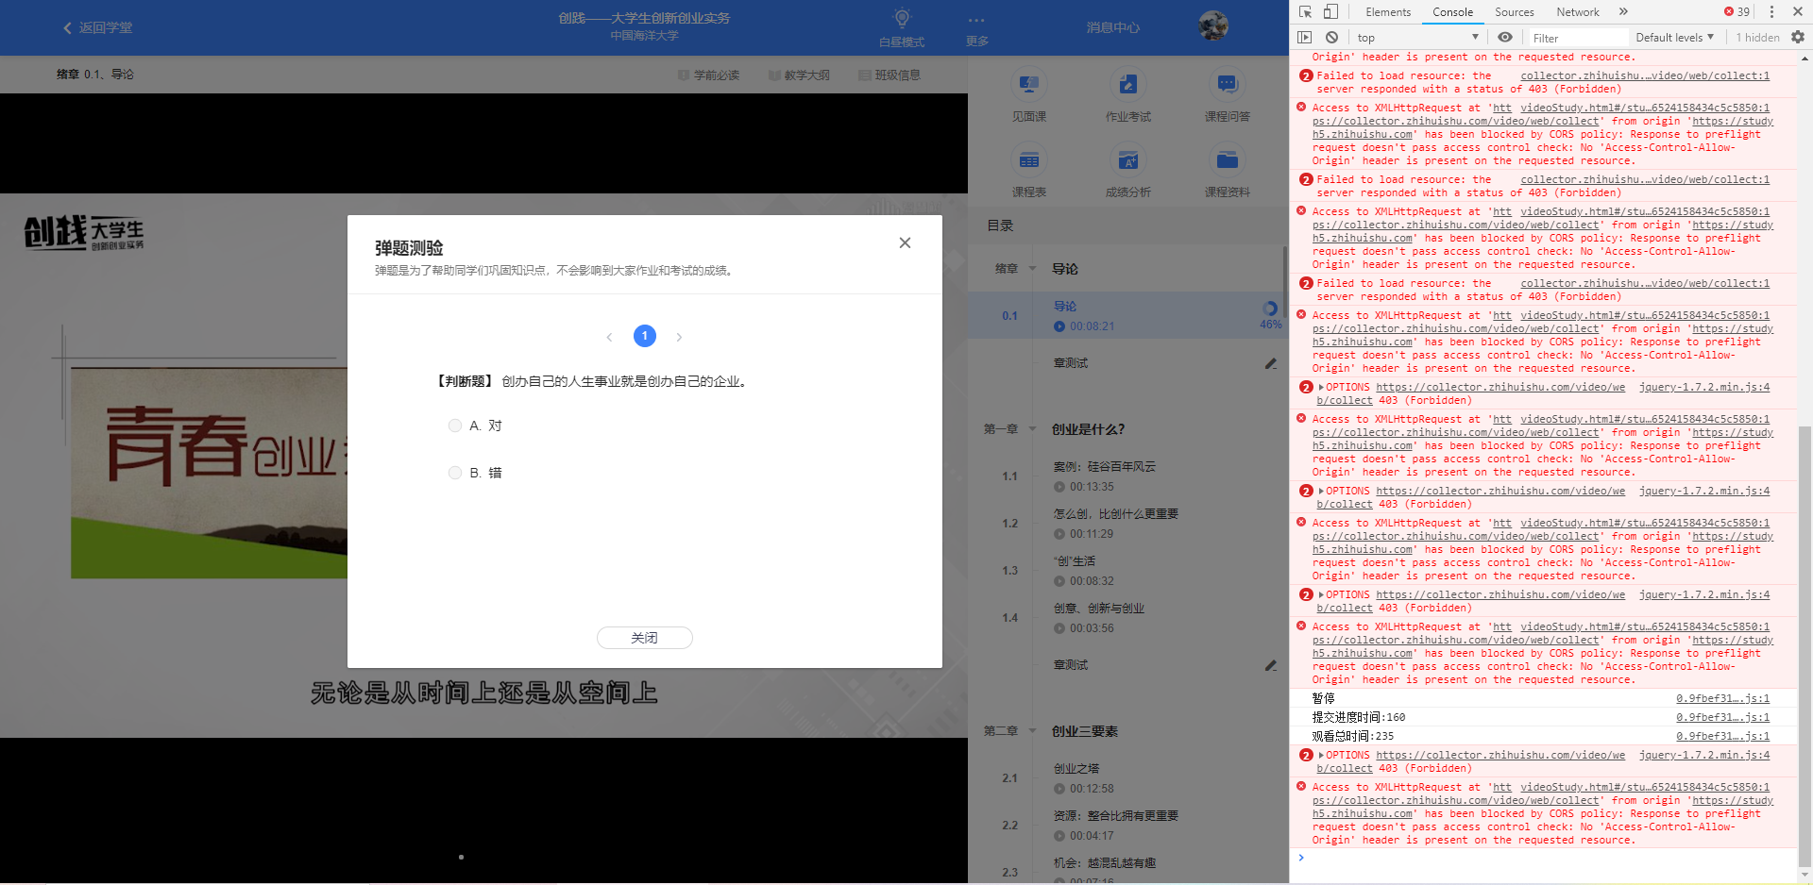Open the top frame context dropdown

(x=1416, y=37)
